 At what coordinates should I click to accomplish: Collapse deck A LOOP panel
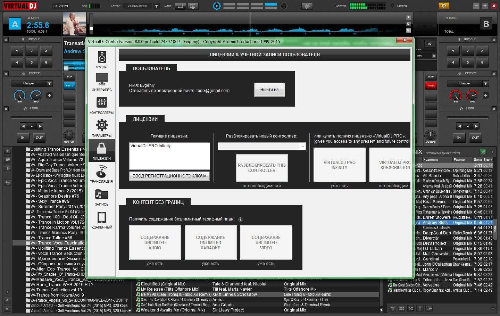tap(6, 109)
